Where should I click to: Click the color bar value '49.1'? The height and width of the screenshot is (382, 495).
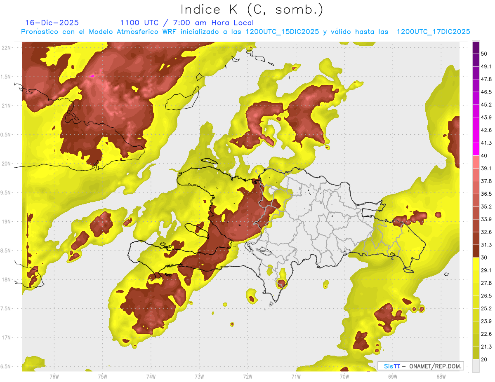486,66
